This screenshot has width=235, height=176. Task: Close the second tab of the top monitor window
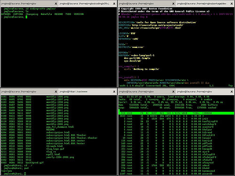click(x=232, y=92)
